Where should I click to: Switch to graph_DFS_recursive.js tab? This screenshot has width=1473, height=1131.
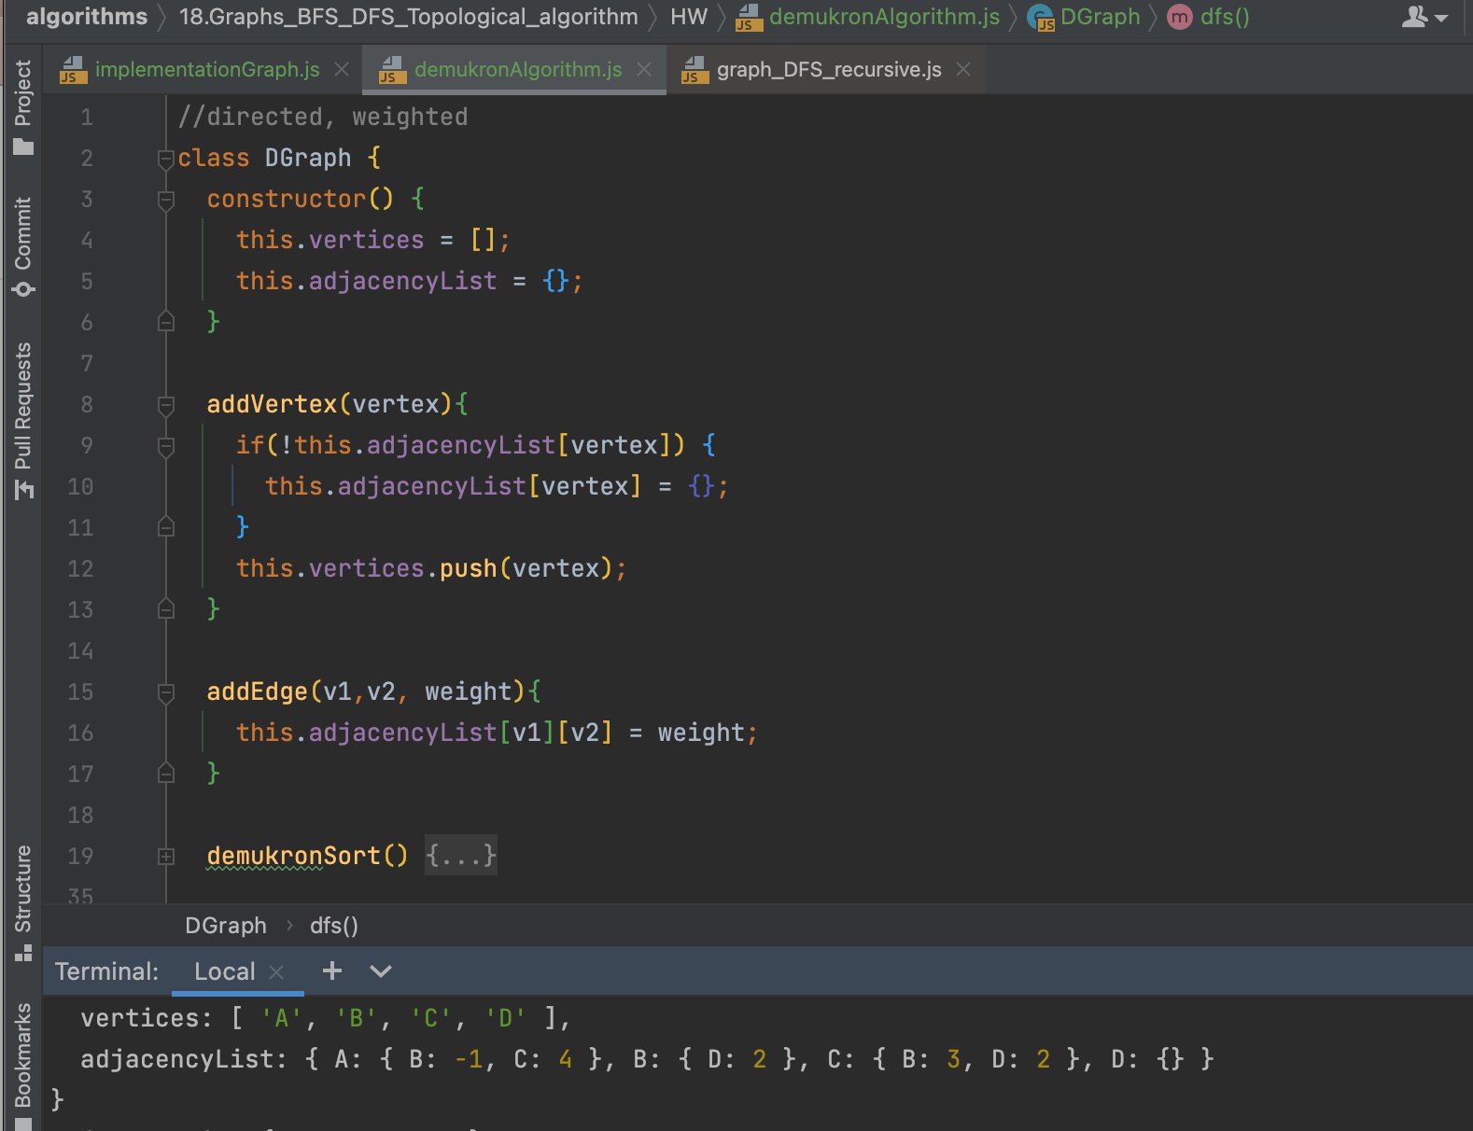829,69
